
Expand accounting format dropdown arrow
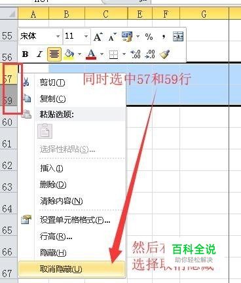(138, 36)
